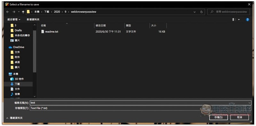Go up one folder level
256x126 pixels.
[x=23, y=12]
